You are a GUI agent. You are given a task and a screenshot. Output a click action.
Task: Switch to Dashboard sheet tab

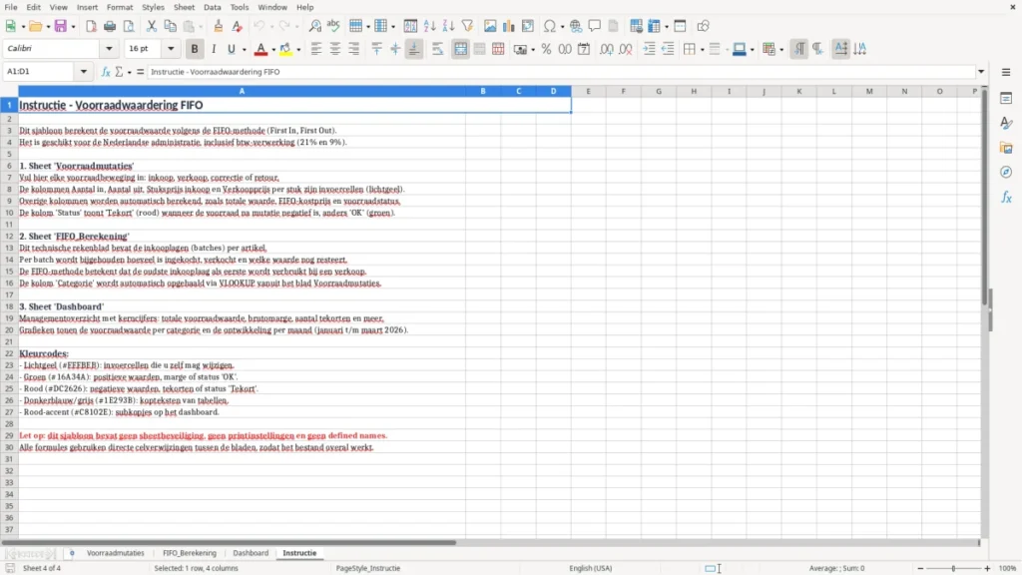click(251, 553)
